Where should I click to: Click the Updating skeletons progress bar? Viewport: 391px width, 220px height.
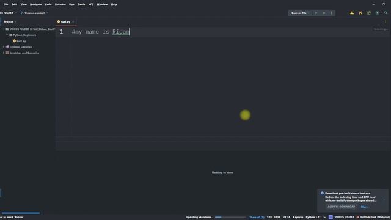(x=230, y=218)
